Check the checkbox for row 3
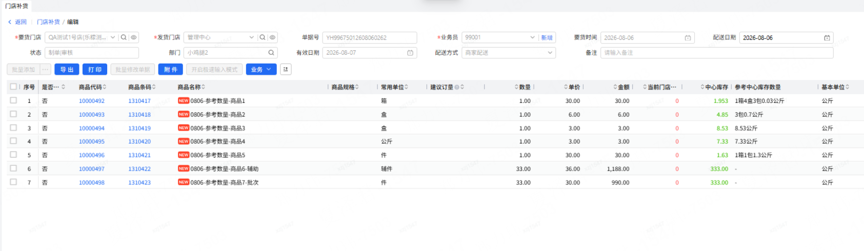Screen dimensions: 864x251 click(13, 128)
